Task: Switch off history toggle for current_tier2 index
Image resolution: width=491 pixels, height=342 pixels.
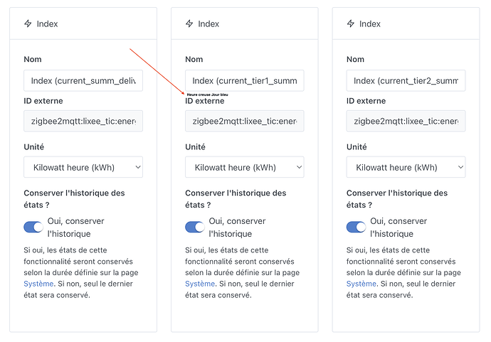Action: (357, 227)
